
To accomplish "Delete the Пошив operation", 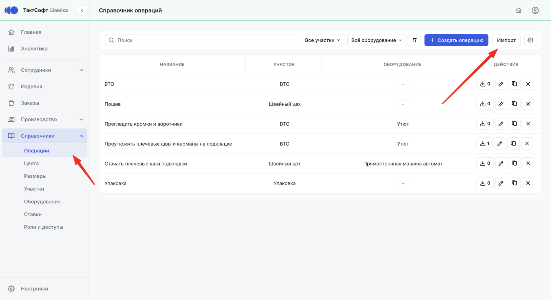I will (528, 104).
